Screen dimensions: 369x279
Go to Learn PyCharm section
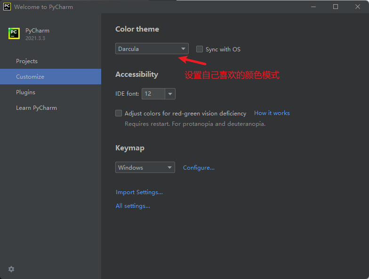(51, 107)
